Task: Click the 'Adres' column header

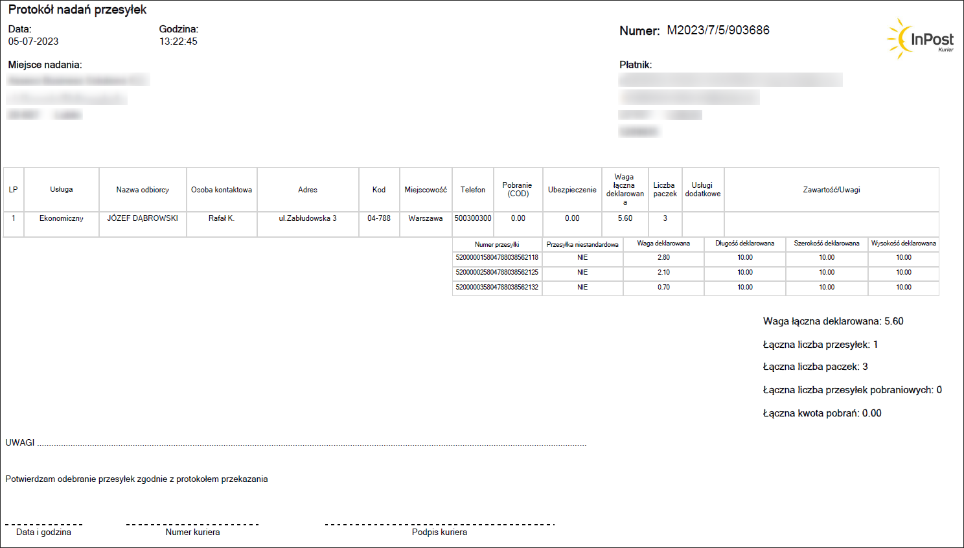Action: tap(308, 190)
